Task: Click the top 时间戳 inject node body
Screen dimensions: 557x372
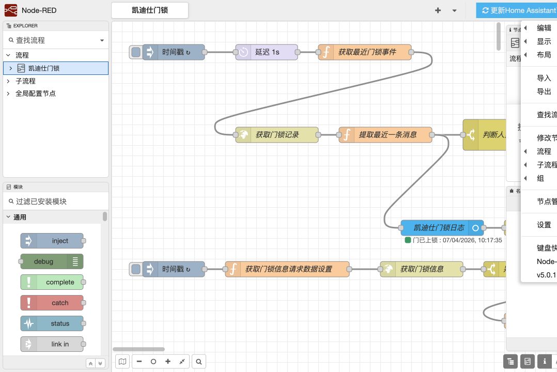Action: (x=174, y=52)
